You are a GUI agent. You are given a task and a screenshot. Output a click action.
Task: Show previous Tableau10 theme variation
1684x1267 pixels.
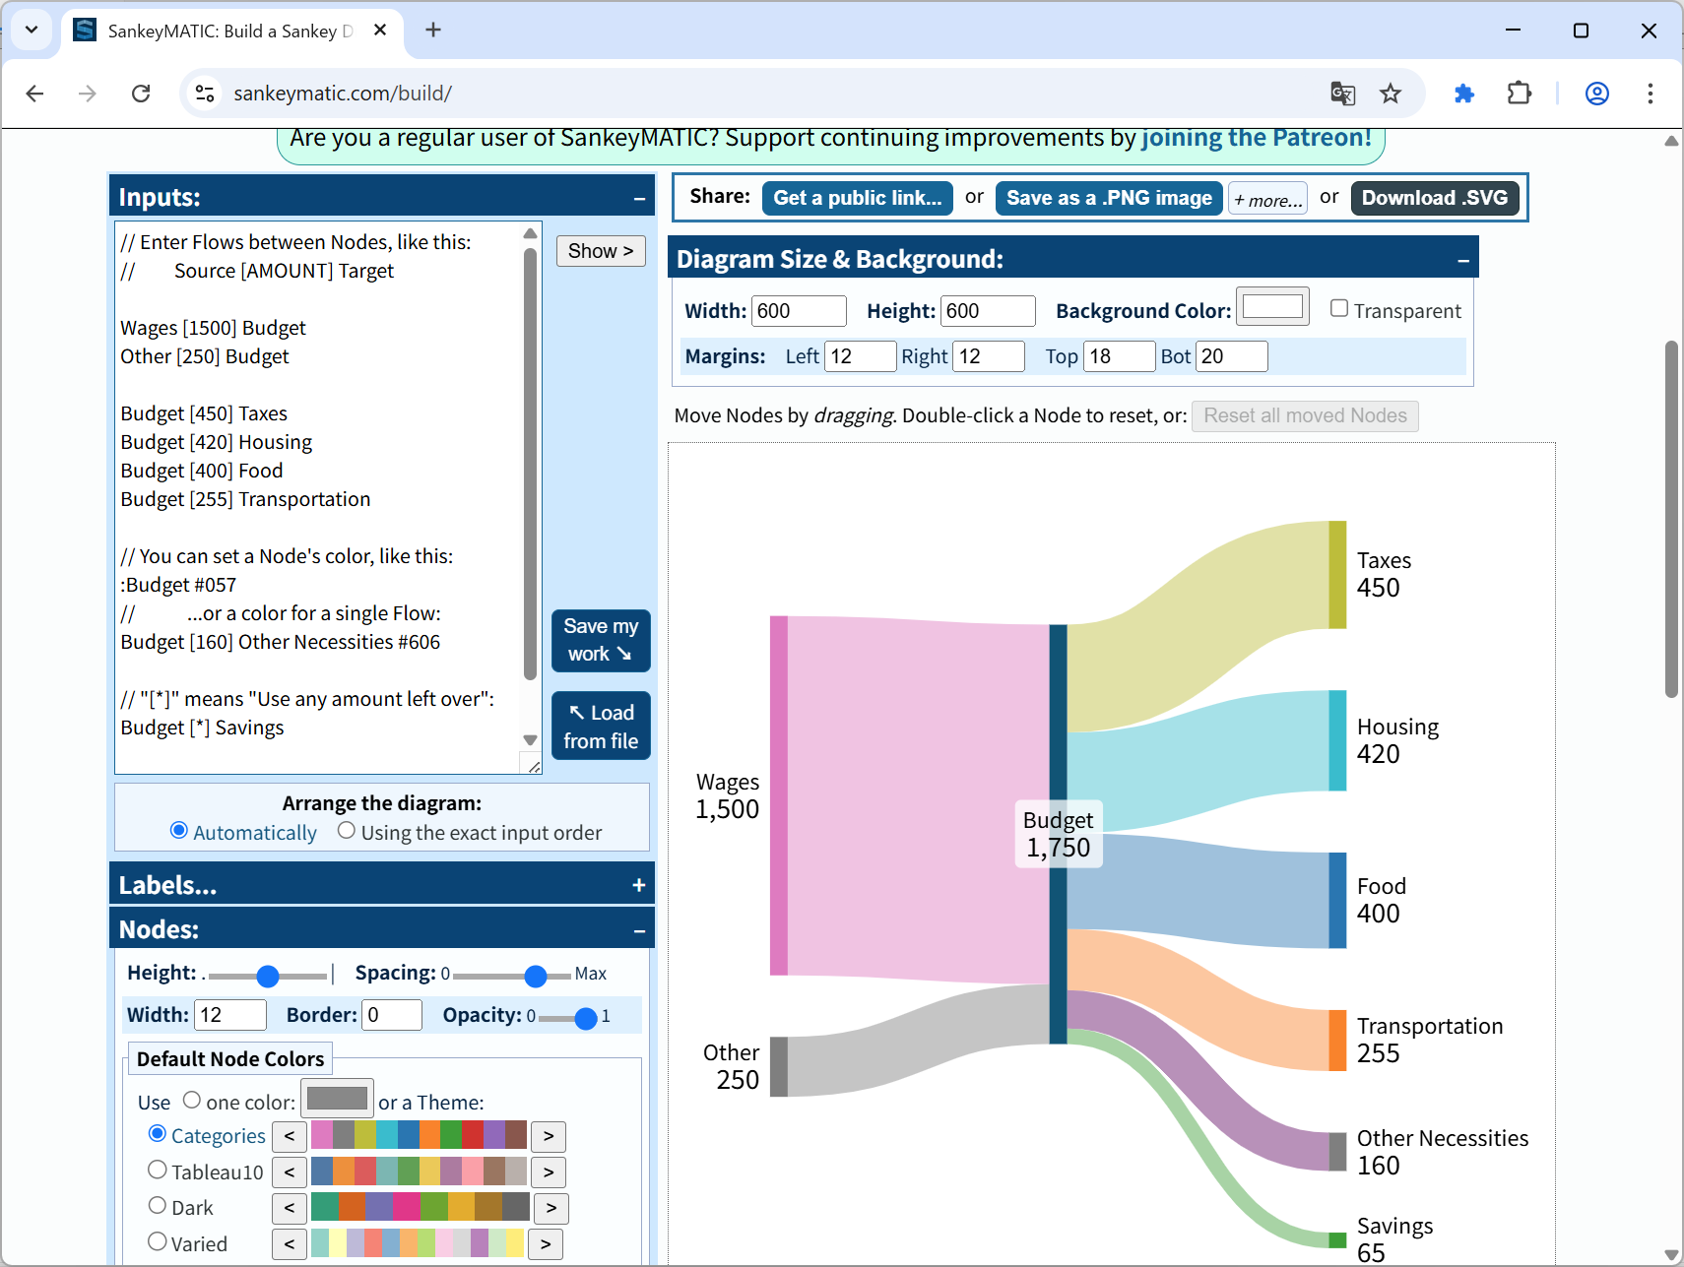[x=290, y=1172]
